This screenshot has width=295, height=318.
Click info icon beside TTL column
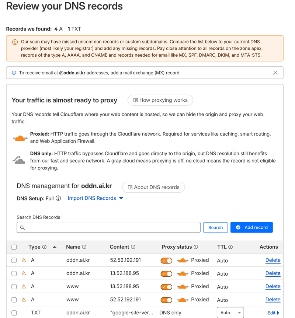(x=230, y=247)
